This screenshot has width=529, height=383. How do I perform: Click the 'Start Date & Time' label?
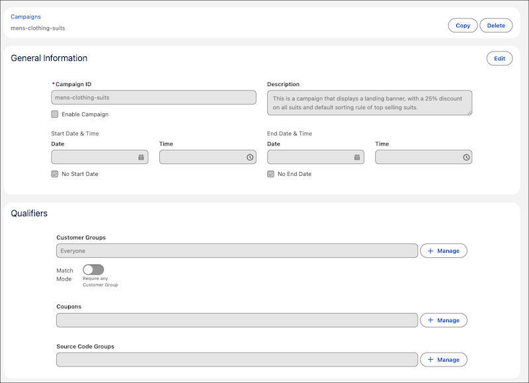point(75,134)
